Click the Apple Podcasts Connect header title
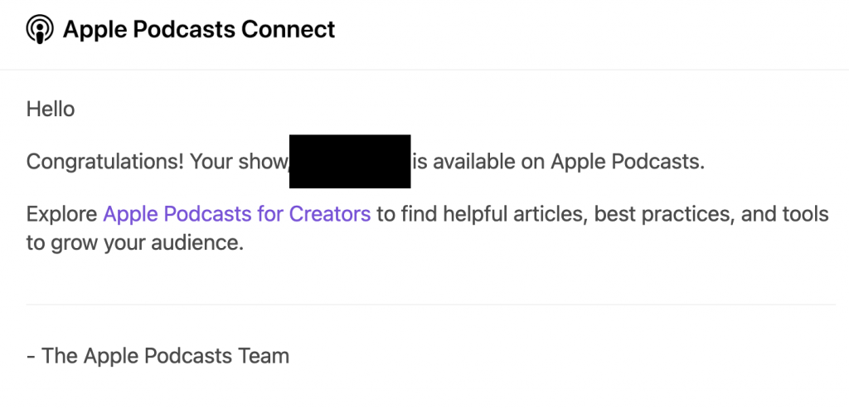 click(199, 29)
